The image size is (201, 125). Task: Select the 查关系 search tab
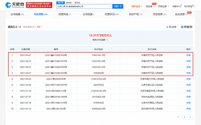(x=77, y=3)
